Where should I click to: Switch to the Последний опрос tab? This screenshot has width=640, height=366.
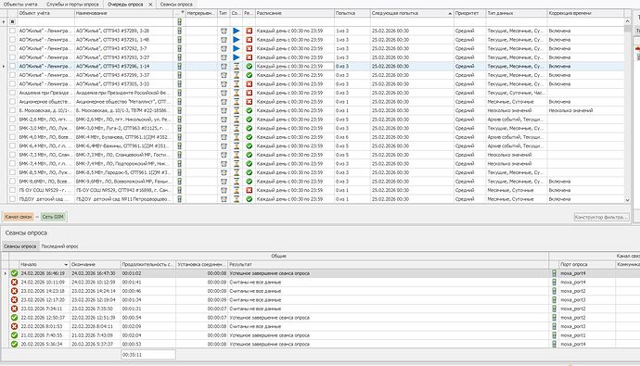point(60,246)
